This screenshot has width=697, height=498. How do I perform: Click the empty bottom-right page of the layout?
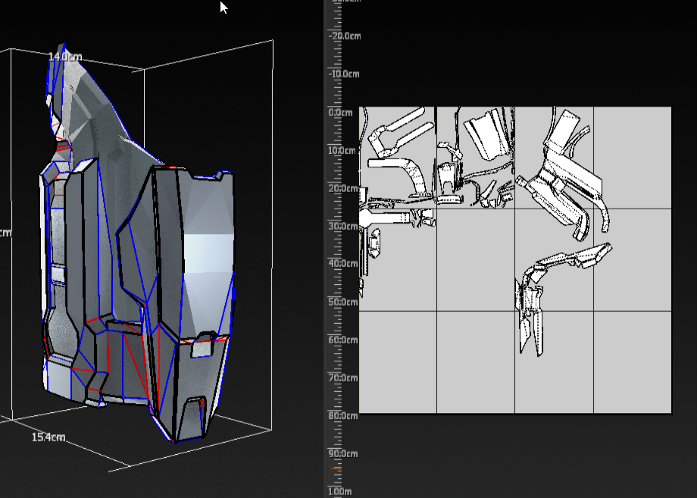pos(632,362)
